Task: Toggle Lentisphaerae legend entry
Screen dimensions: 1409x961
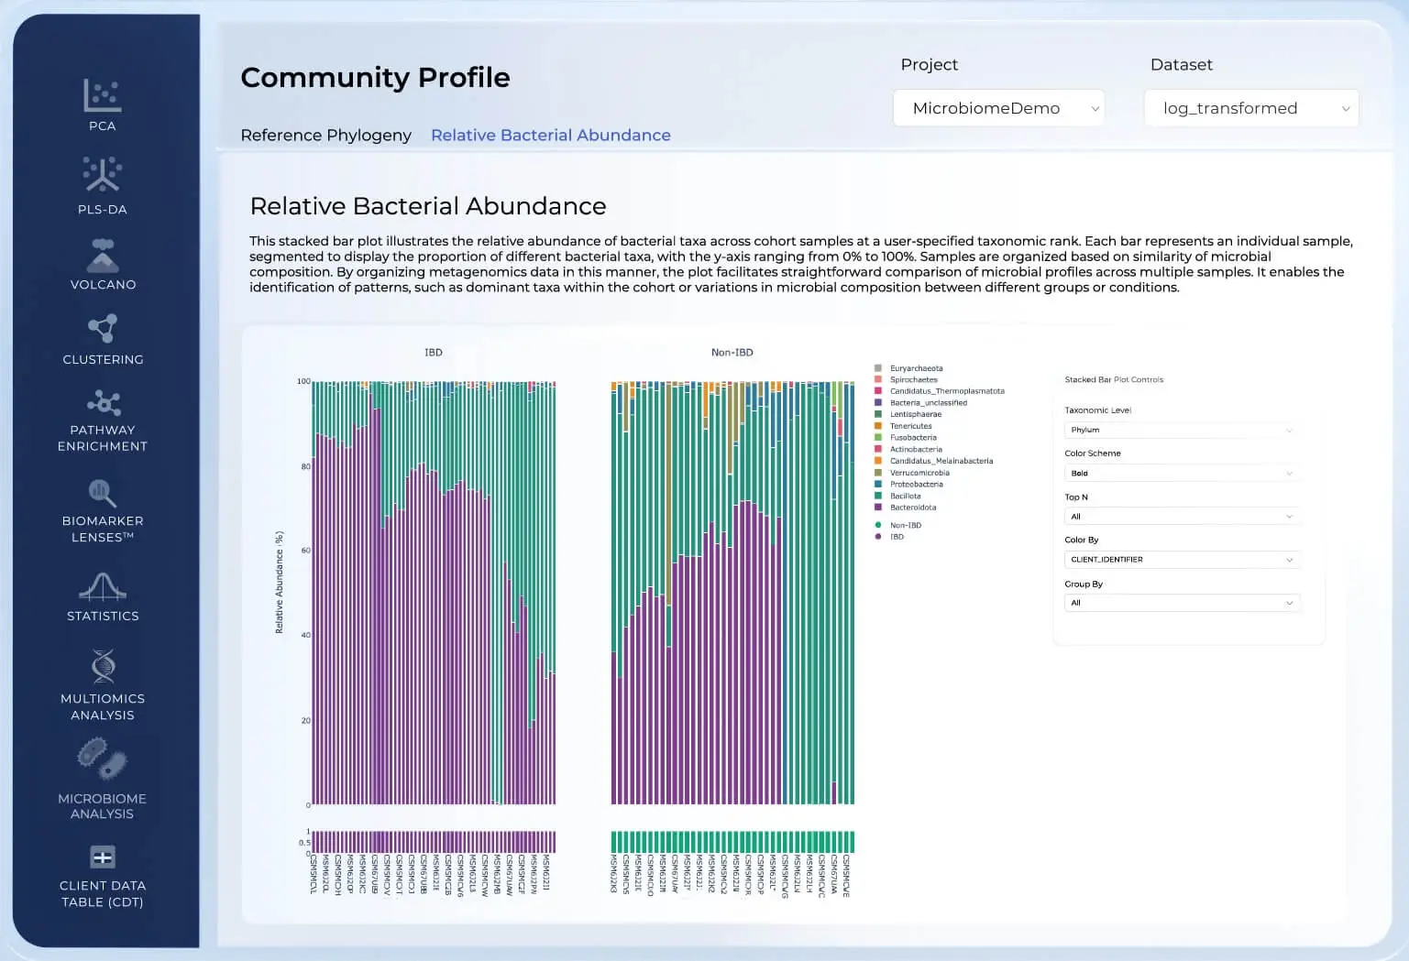Action: pos(915,414)
